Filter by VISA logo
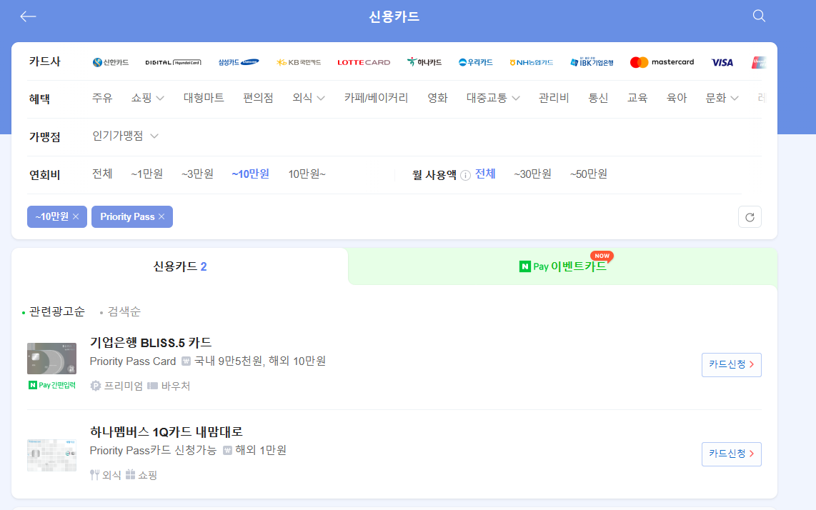The image size is (816, 510). pos(722,62)
